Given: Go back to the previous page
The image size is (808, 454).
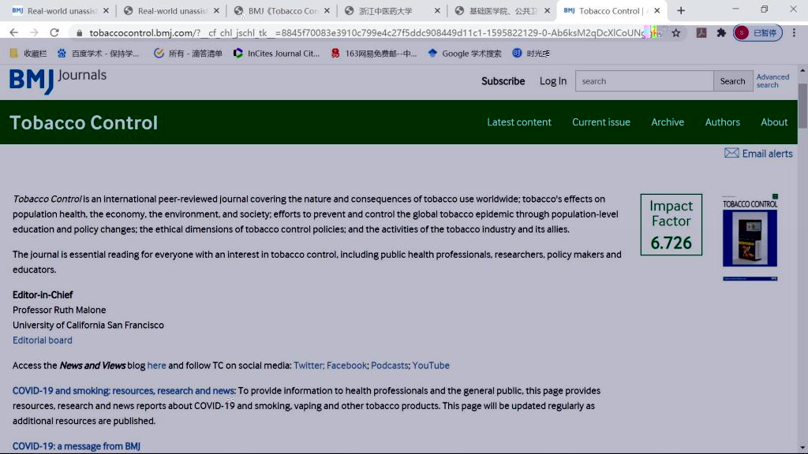Looking at the screenshot, I should [14, 32].
